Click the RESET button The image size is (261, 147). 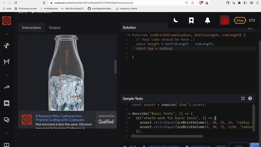pyautogui.click(x=221, y=146)
